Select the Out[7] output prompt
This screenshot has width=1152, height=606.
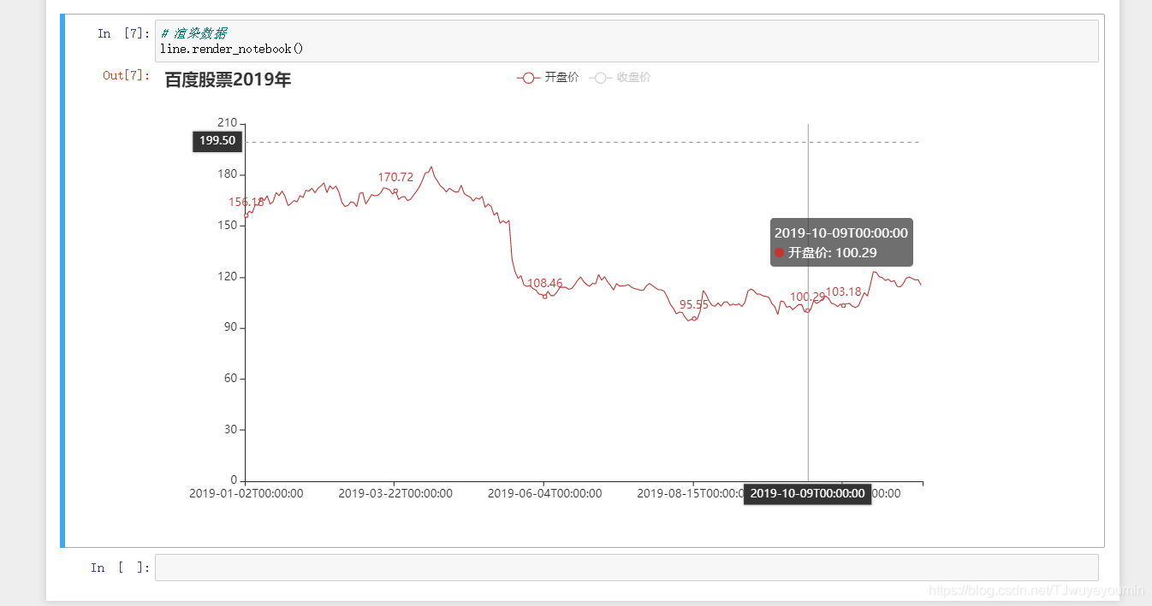click(127, 75)
